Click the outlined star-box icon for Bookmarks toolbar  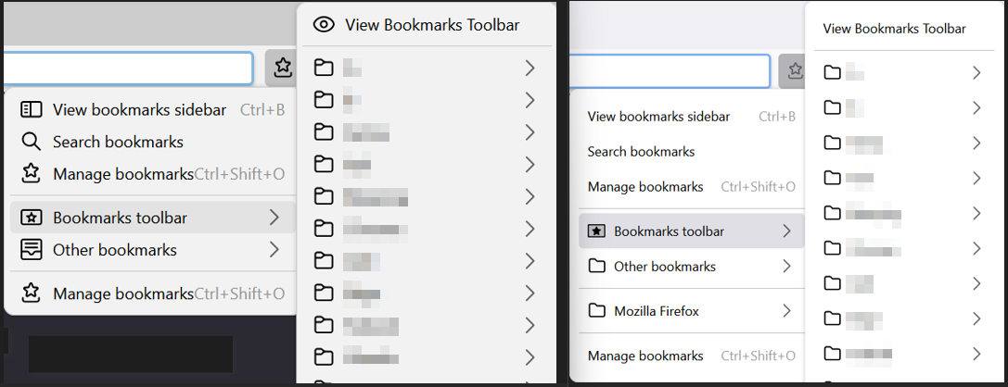click(x=31, y=218)
